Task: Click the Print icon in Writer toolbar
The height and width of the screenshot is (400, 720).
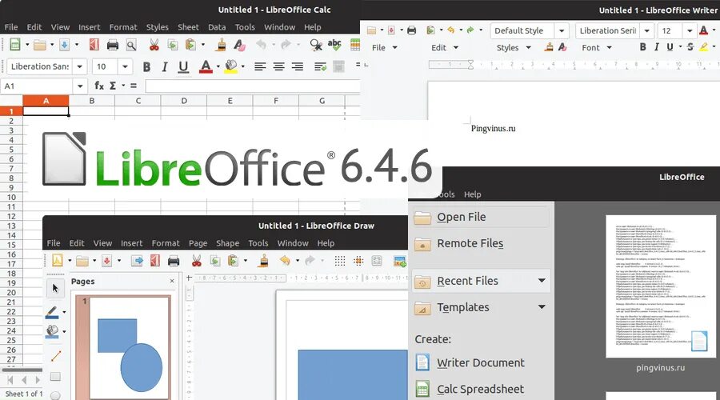Action: pyautogui.click(x=411, y=30)
